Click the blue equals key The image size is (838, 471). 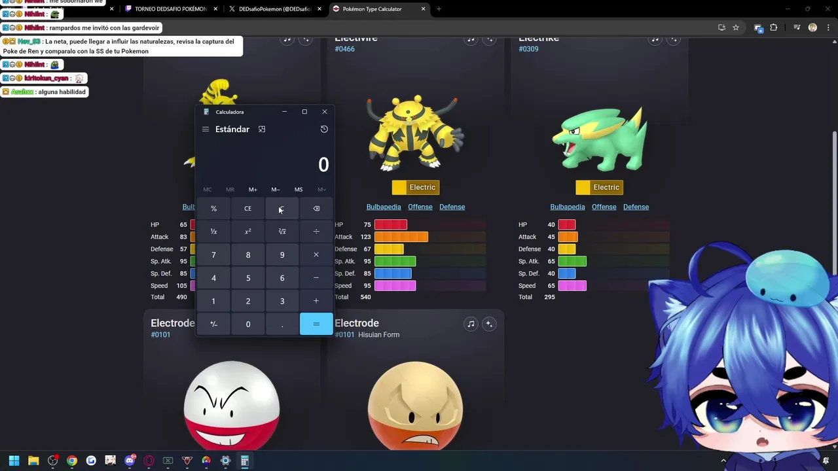tap(316, 324)
